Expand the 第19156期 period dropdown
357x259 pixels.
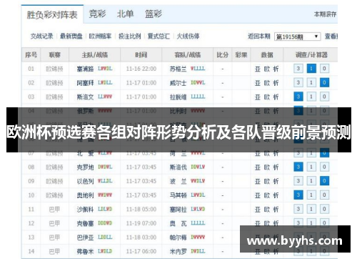297,36
